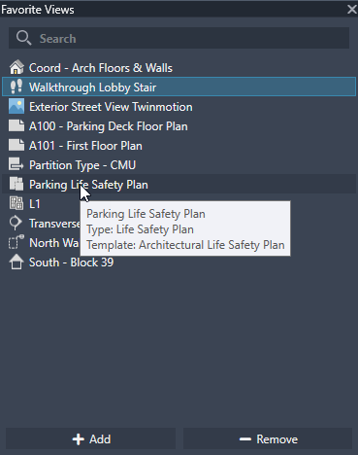
Task: Click the rendering image icon for Exterior Street View
Action: pyautogui.click(x=16, y=106)
